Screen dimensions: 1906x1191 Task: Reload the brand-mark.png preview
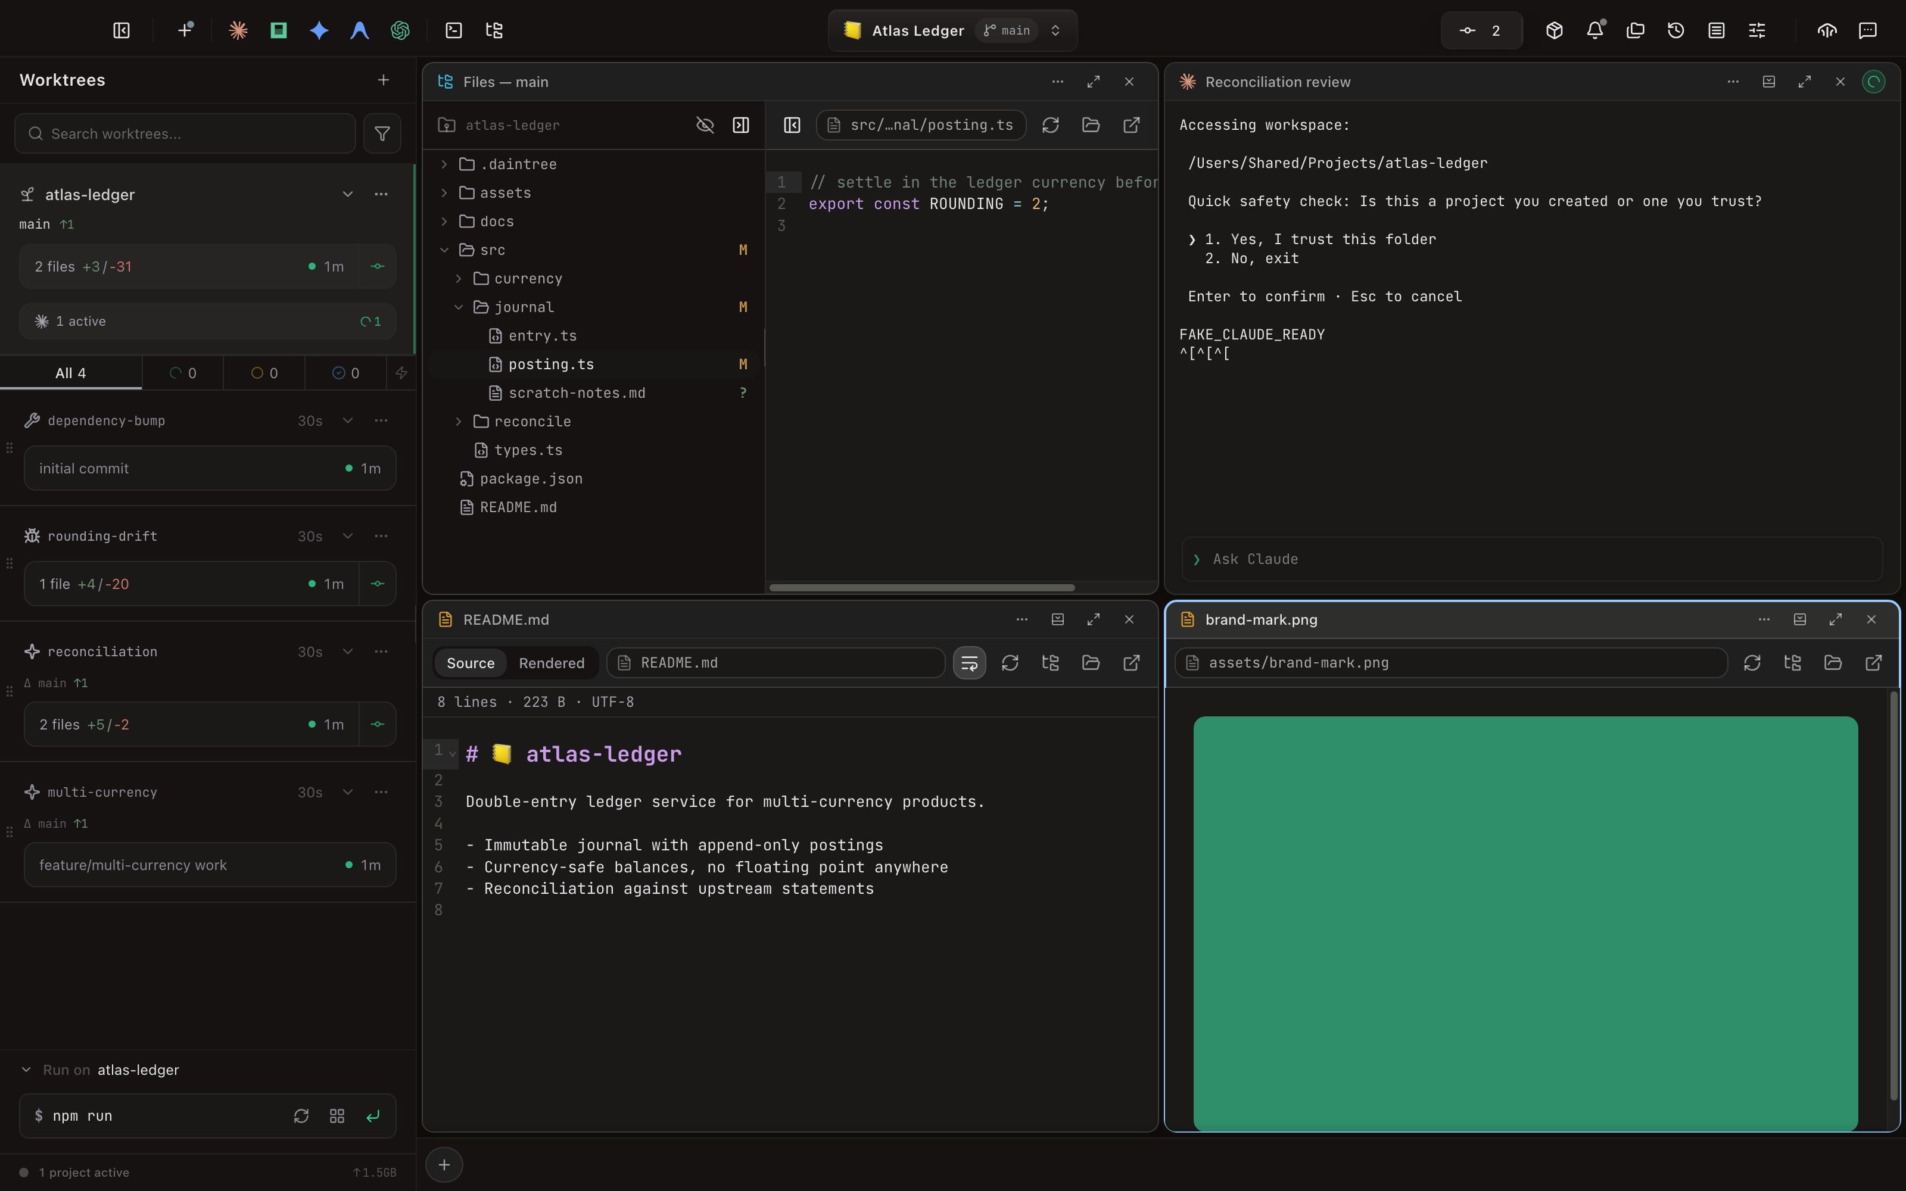point(1752,662)
